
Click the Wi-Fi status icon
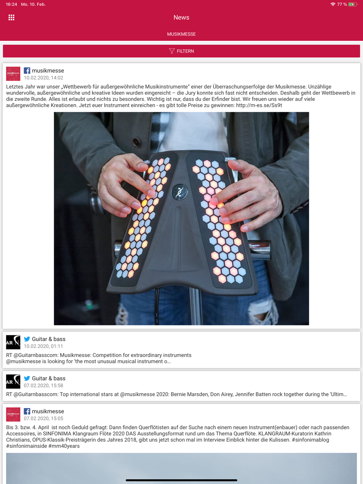point(333,4)
